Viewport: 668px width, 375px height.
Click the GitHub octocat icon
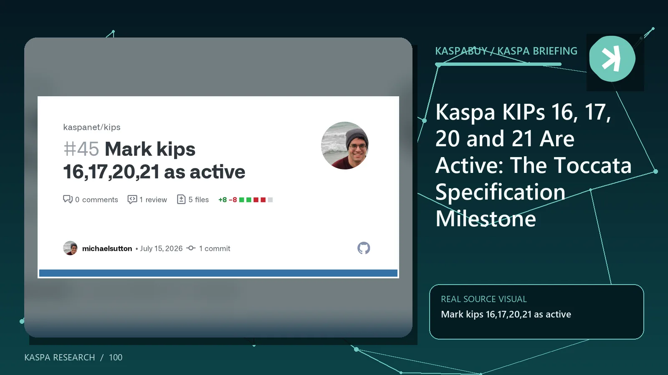click(x=364, y=248)
